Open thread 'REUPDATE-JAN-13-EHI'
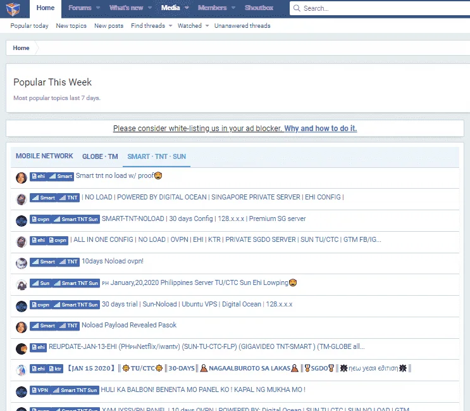The height and width of the screenshot is (411, 470). (x=206, y=347)
